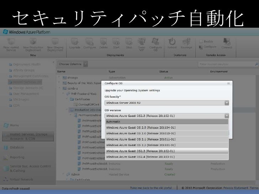Select Beauty of the Web Japan row
Image resolution: width=259 pixels, height=194 pixels.
point(82,83)
